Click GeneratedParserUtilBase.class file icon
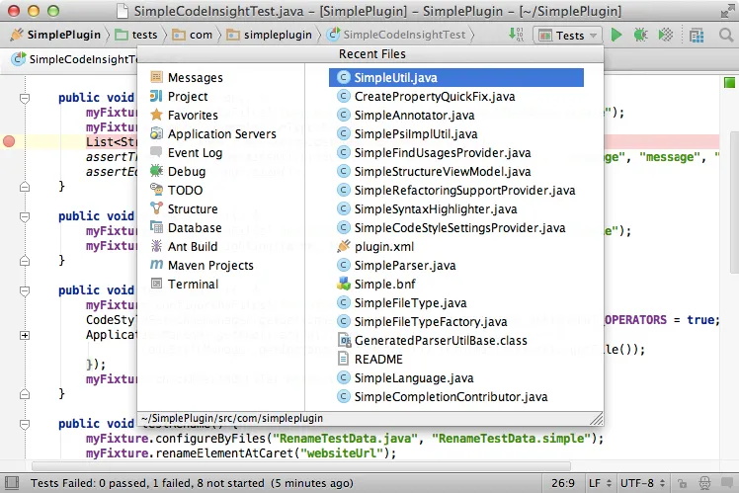Screen dimensions: 739x493 pyautogui.click(x=345, y=340)
